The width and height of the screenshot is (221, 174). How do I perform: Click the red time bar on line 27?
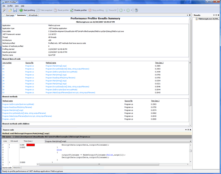tap(31, 145)
